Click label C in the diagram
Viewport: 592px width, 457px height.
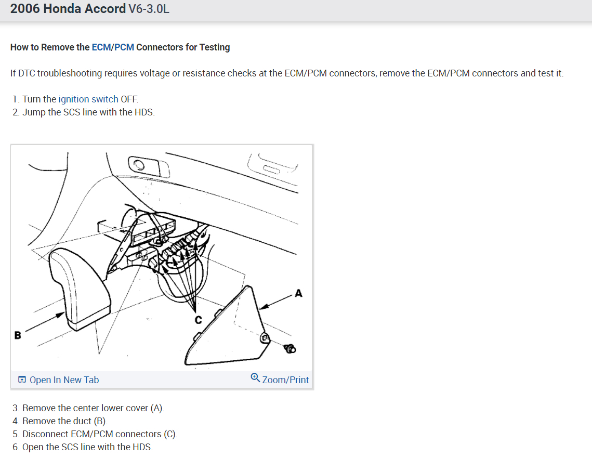tap(198, 320)
